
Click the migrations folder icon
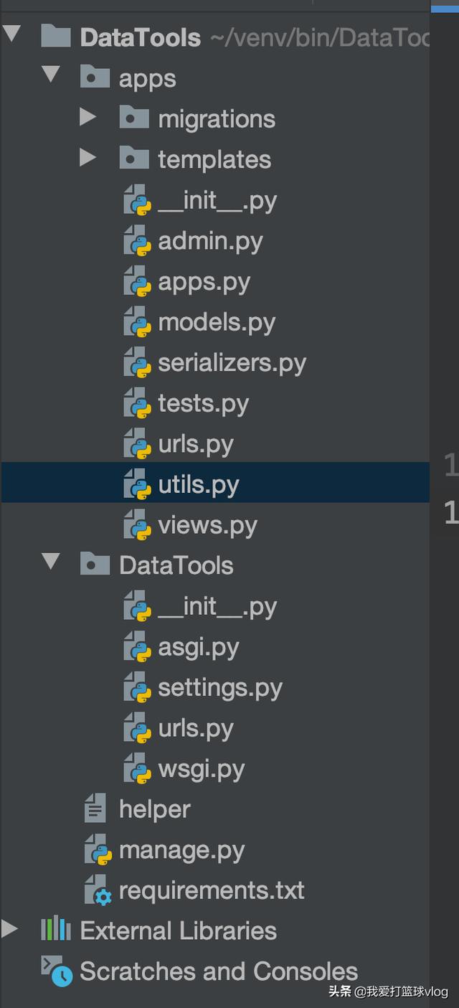pyautogui.click(x=134, y=118)
